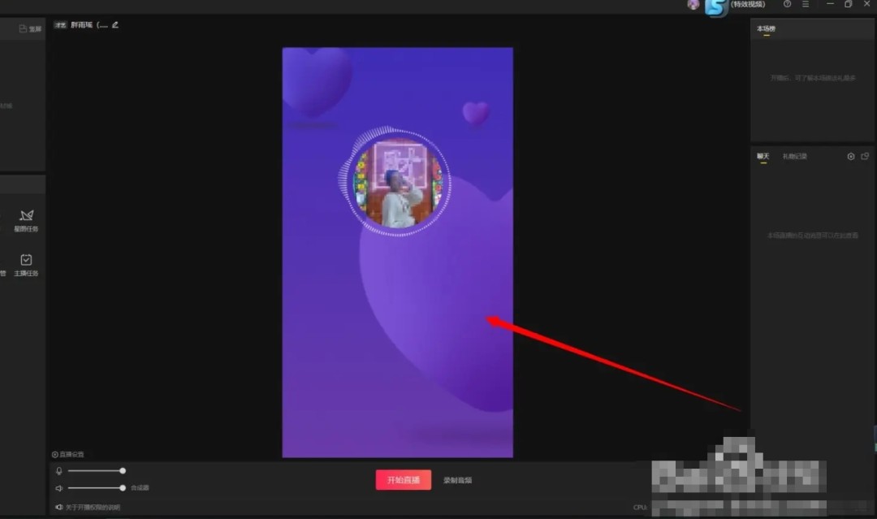Open the 主播任务 checklist icon
The height and width of the screenshot is (519, 877).
(26, 260)
